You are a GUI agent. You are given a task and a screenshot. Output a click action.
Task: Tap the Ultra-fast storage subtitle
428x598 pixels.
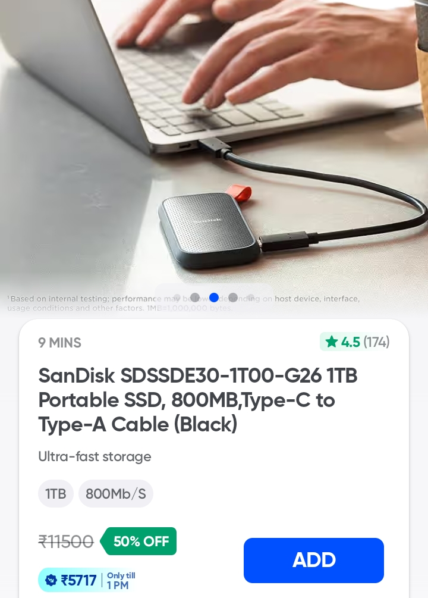tap(95, 456)
